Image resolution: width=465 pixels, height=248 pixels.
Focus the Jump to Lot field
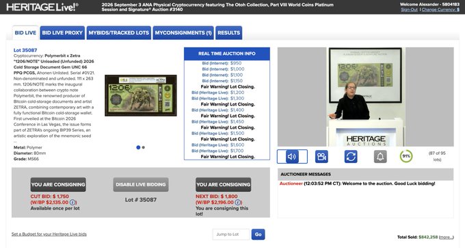click(231, 234)
